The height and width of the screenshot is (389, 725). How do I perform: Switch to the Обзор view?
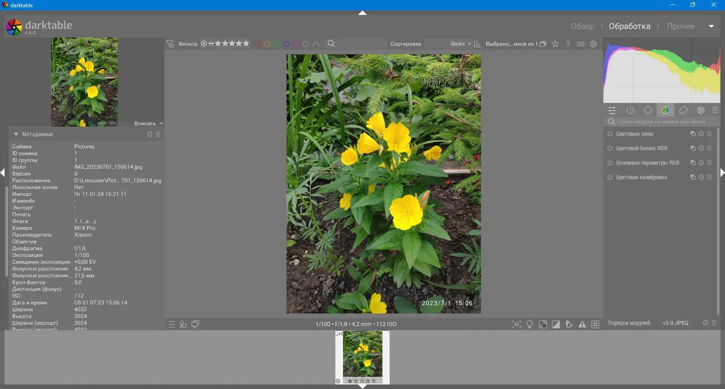[x=582, y=26]
